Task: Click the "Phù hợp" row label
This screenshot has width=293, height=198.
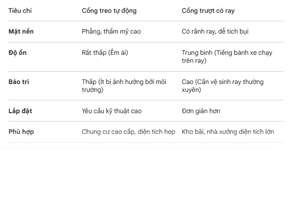Action: [21, 132]
